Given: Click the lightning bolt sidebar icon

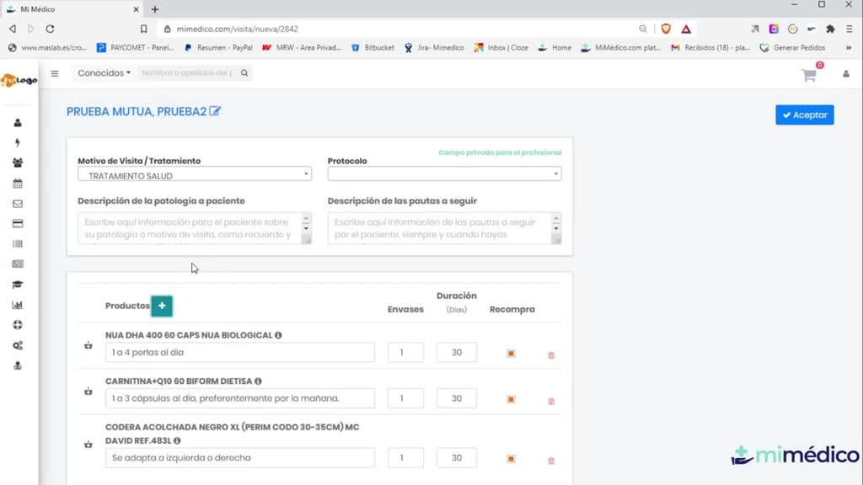Looking at the screenshot, I should click(18, 143).
